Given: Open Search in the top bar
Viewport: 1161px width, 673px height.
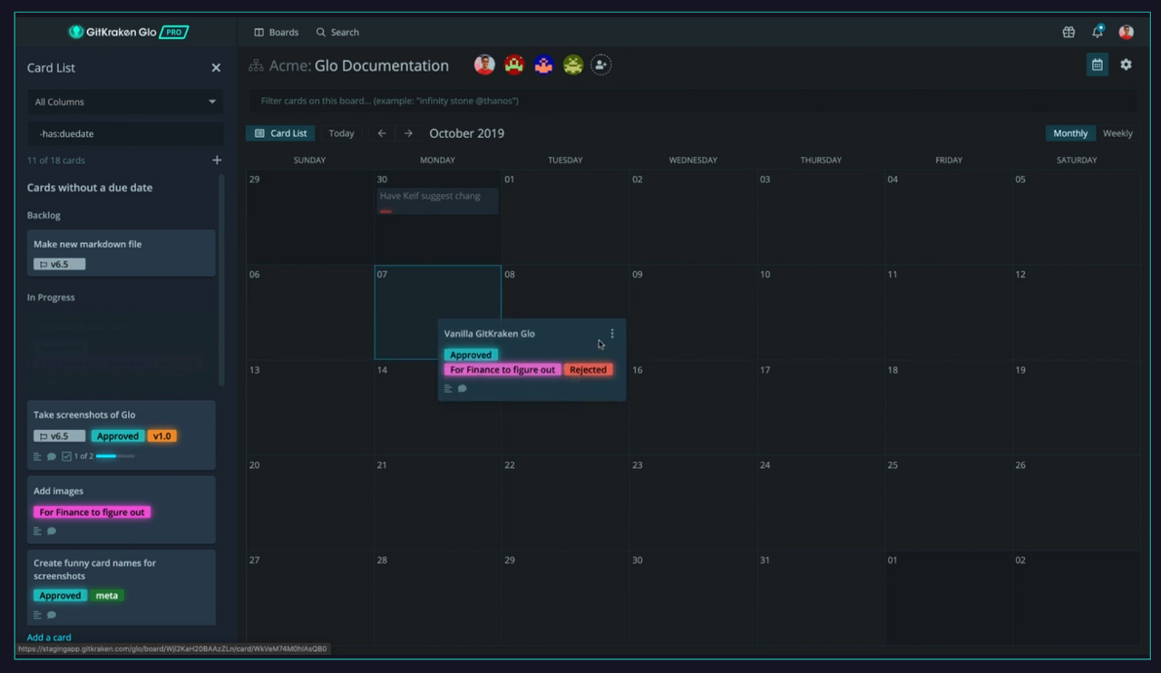Looking at the screenshot, I should tap(337, 32).
